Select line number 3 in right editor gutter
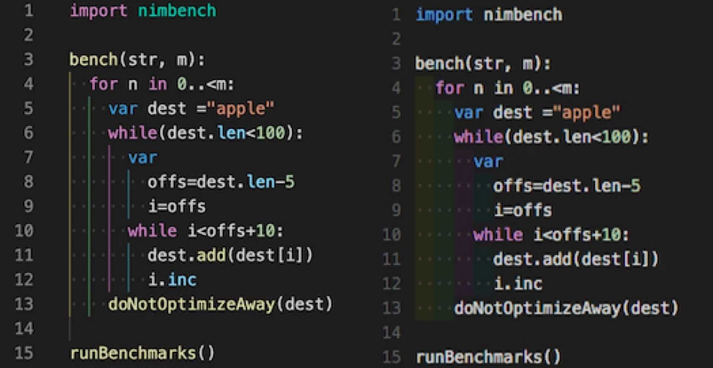 [x=396, y=64]
